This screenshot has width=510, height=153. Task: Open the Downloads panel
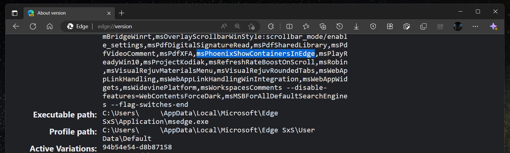(356, 26)
